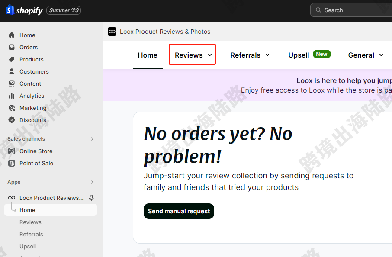Click the Loox infinity icon in the sidebar
Screen dimensions: 392x257
pyautogui.click(x=12, y=198)
